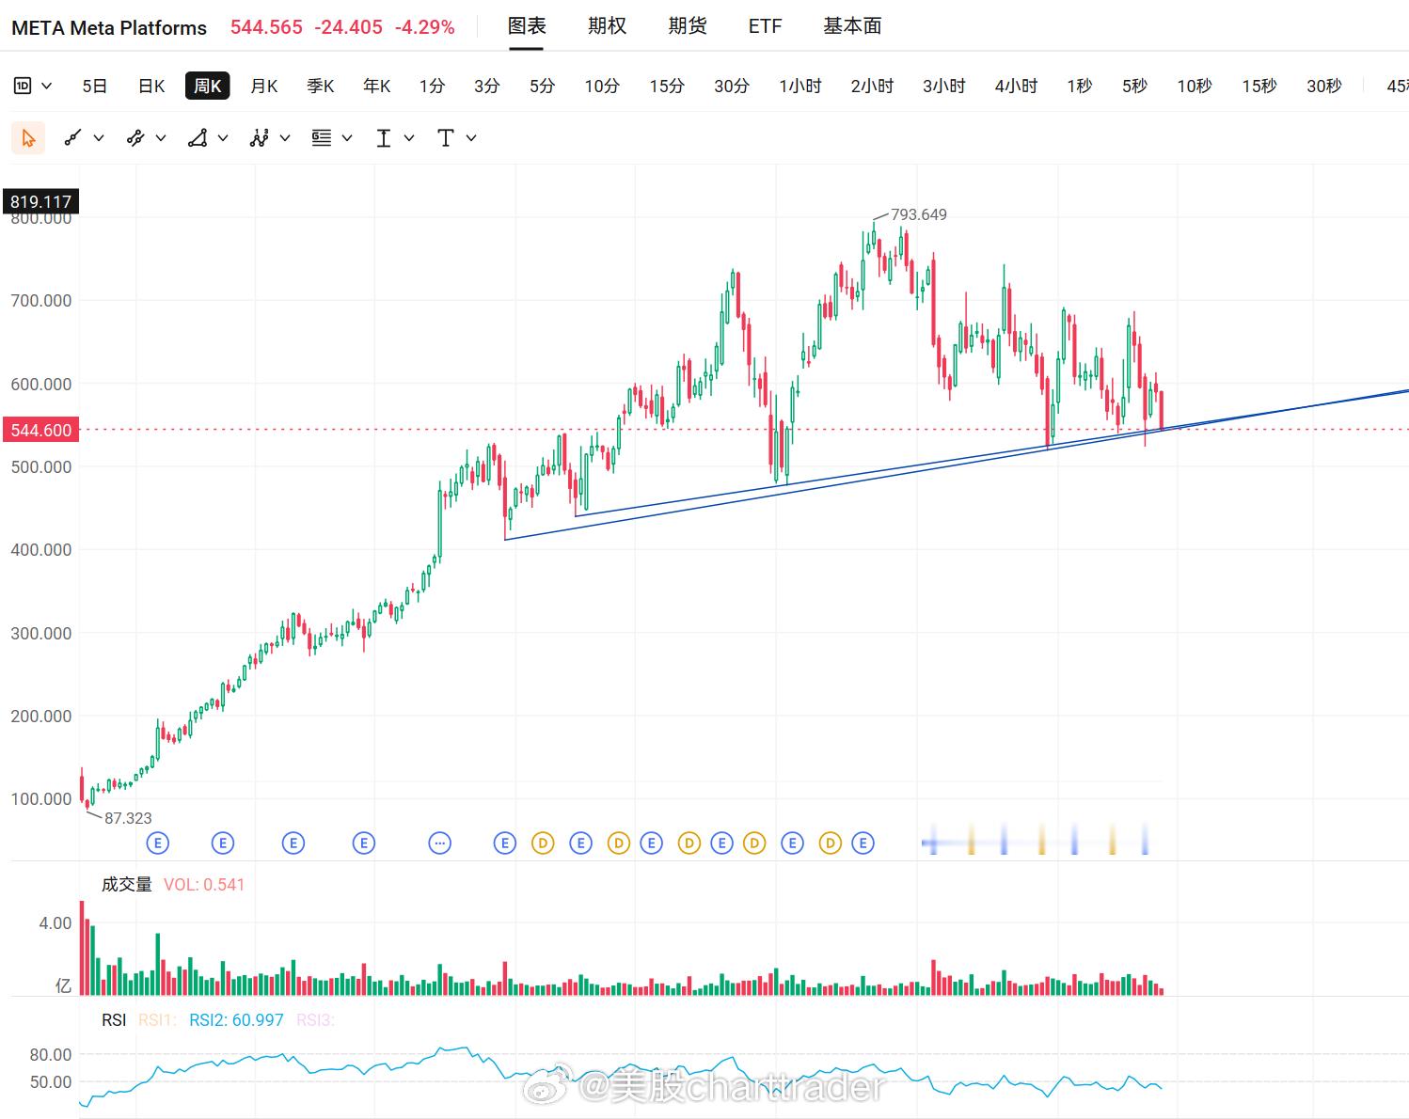Activate the Fibonacci retracement tool
This screenshot has width=1409, height=1119.
(322, 138)
